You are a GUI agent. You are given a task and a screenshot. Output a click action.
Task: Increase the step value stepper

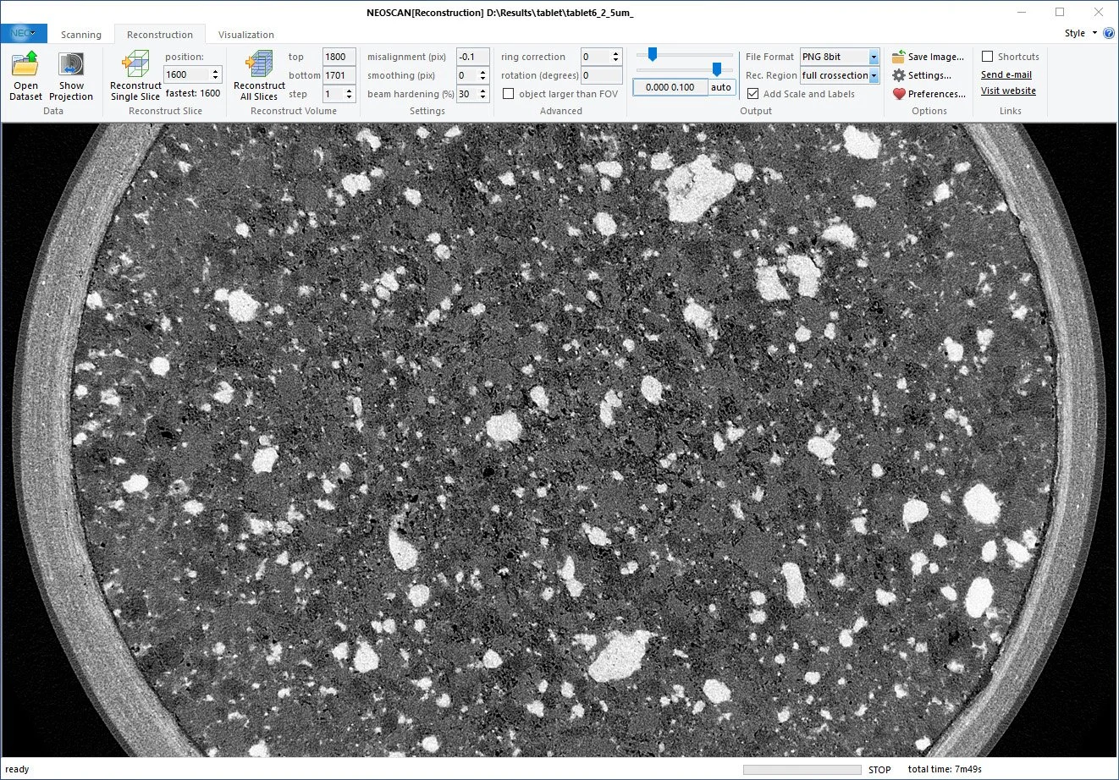[349, 91]
